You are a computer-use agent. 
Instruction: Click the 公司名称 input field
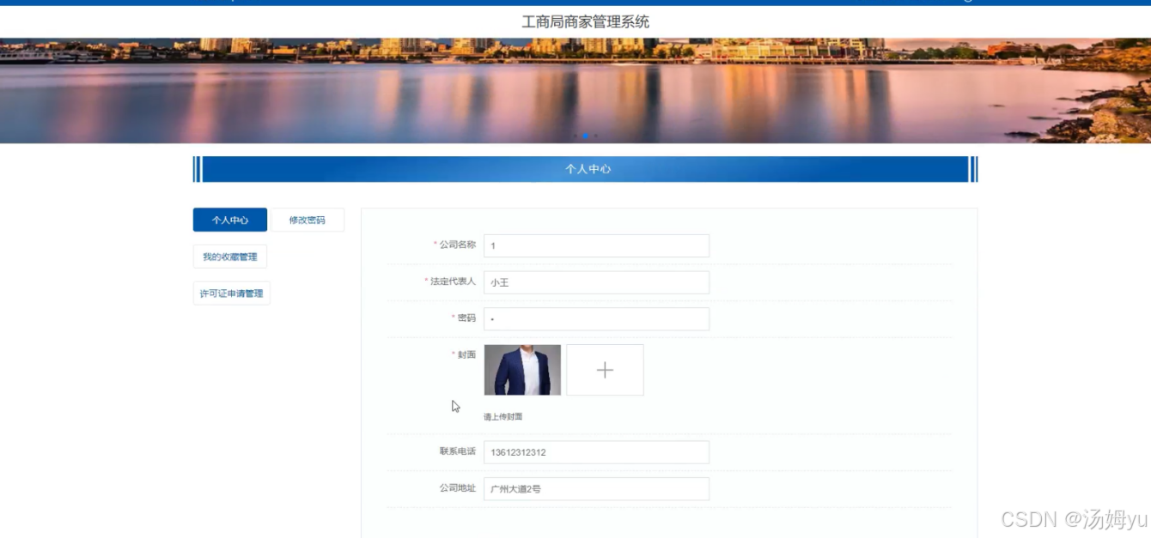(596, 245)
